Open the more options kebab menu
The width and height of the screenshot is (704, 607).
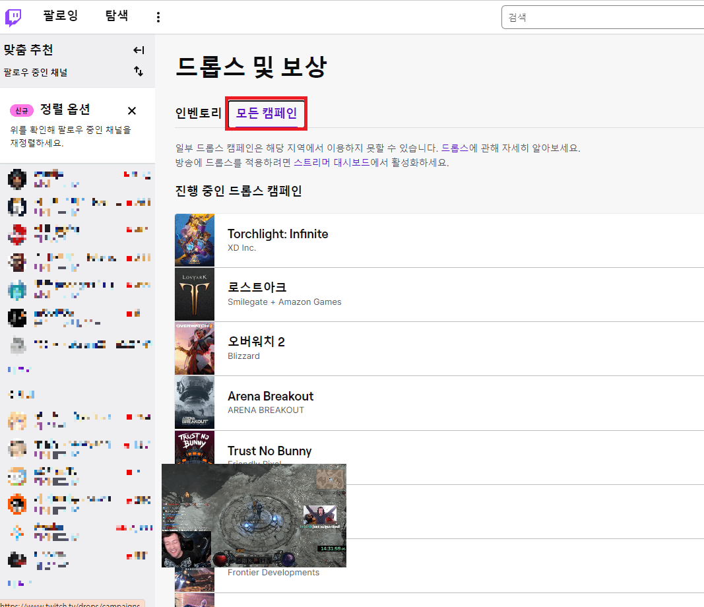(x=158, y=16)
